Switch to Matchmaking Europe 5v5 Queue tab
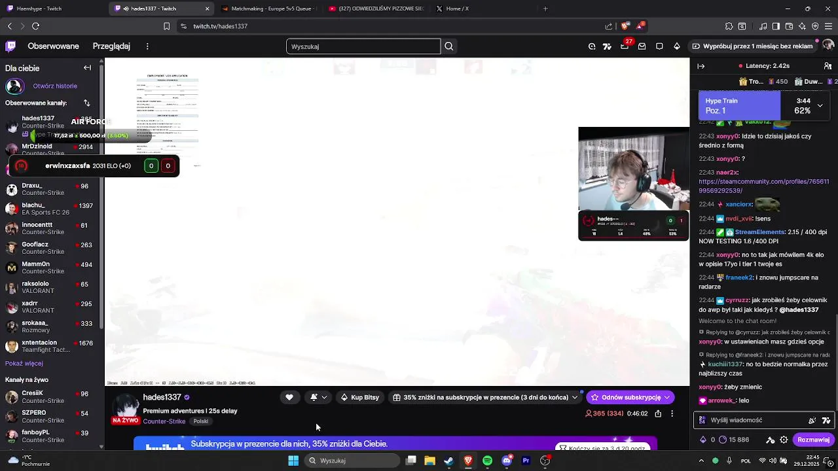838x471 pixels. (x=268, y=9)
